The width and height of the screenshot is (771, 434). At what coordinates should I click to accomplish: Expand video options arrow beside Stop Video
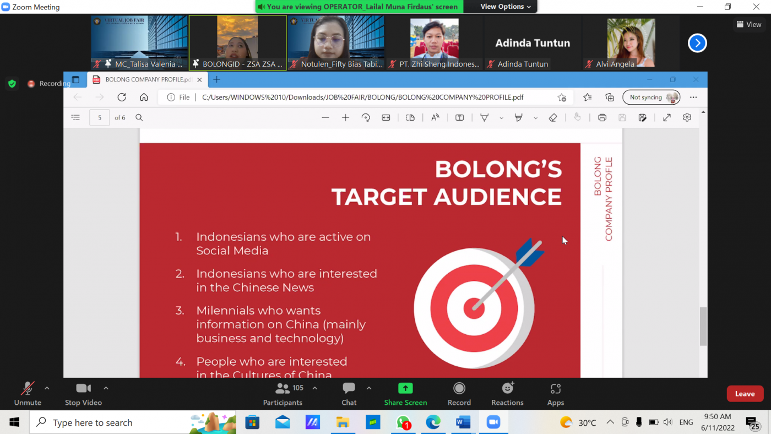106,388
